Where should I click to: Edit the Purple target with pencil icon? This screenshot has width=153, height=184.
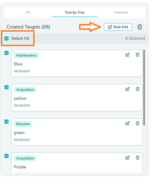(128, 158)
